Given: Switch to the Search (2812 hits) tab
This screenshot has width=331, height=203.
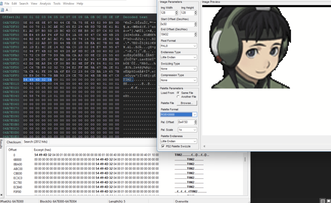Looking at the screenshot, I should tap(36, 142).
